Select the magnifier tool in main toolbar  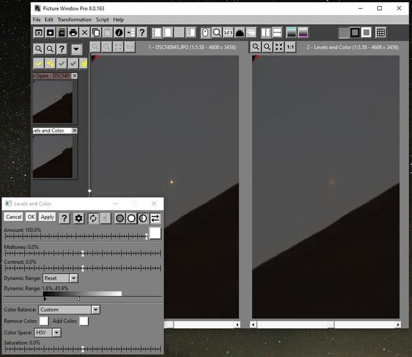[x=216, y=32]
